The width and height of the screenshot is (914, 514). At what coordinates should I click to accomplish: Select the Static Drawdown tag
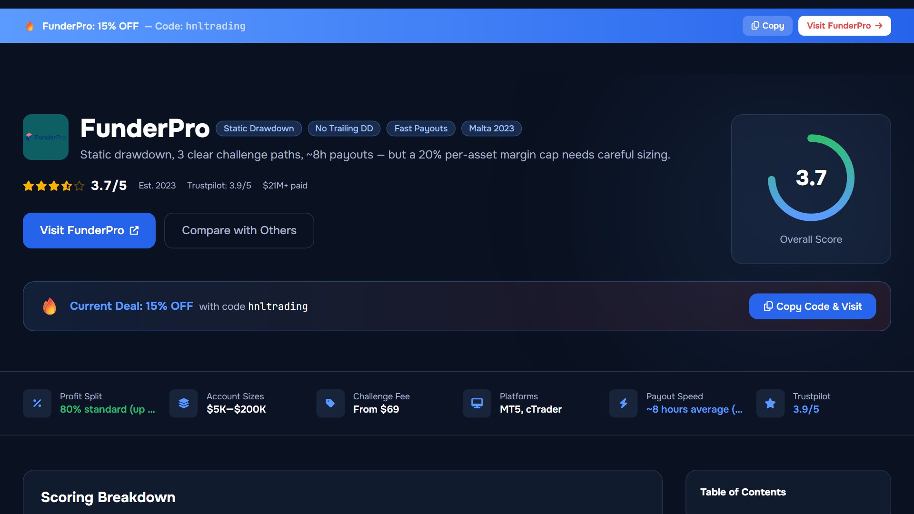click(x=258, y=128)
